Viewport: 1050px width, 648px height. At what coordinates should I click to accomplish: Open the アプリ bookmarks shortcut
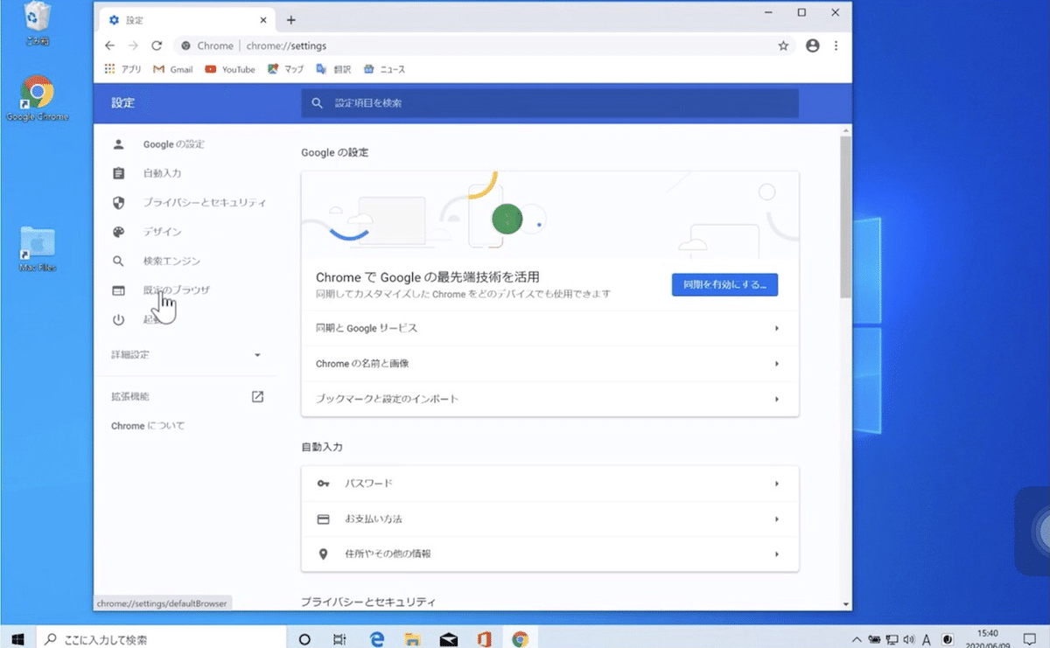122,69
